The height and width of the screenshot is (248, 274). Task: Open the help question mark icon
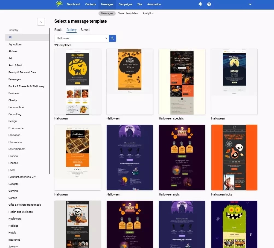(x=209, y=4)
